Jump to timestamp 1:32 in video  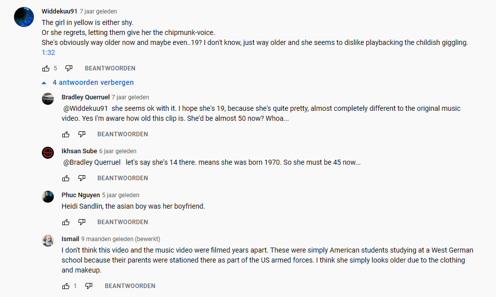pyautogui.click(x=48, y=52)
